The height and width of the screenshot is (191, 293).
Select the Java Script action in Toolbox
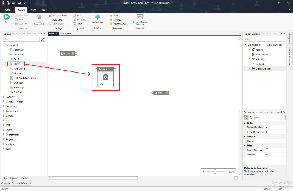pyautogui.click(x=19, y=69)
